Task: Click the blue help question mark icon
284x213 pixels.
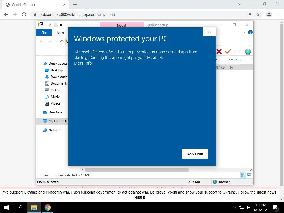Action: point(250,32)
